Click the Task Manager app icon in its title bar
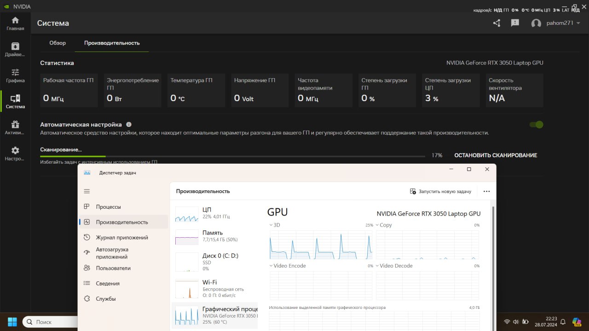 tap(87, 173)
